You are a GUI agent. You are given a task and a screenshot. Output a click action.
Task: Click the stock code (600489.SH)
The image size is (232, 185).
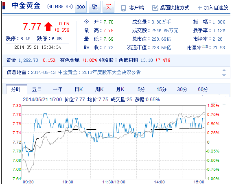[60, 7]
